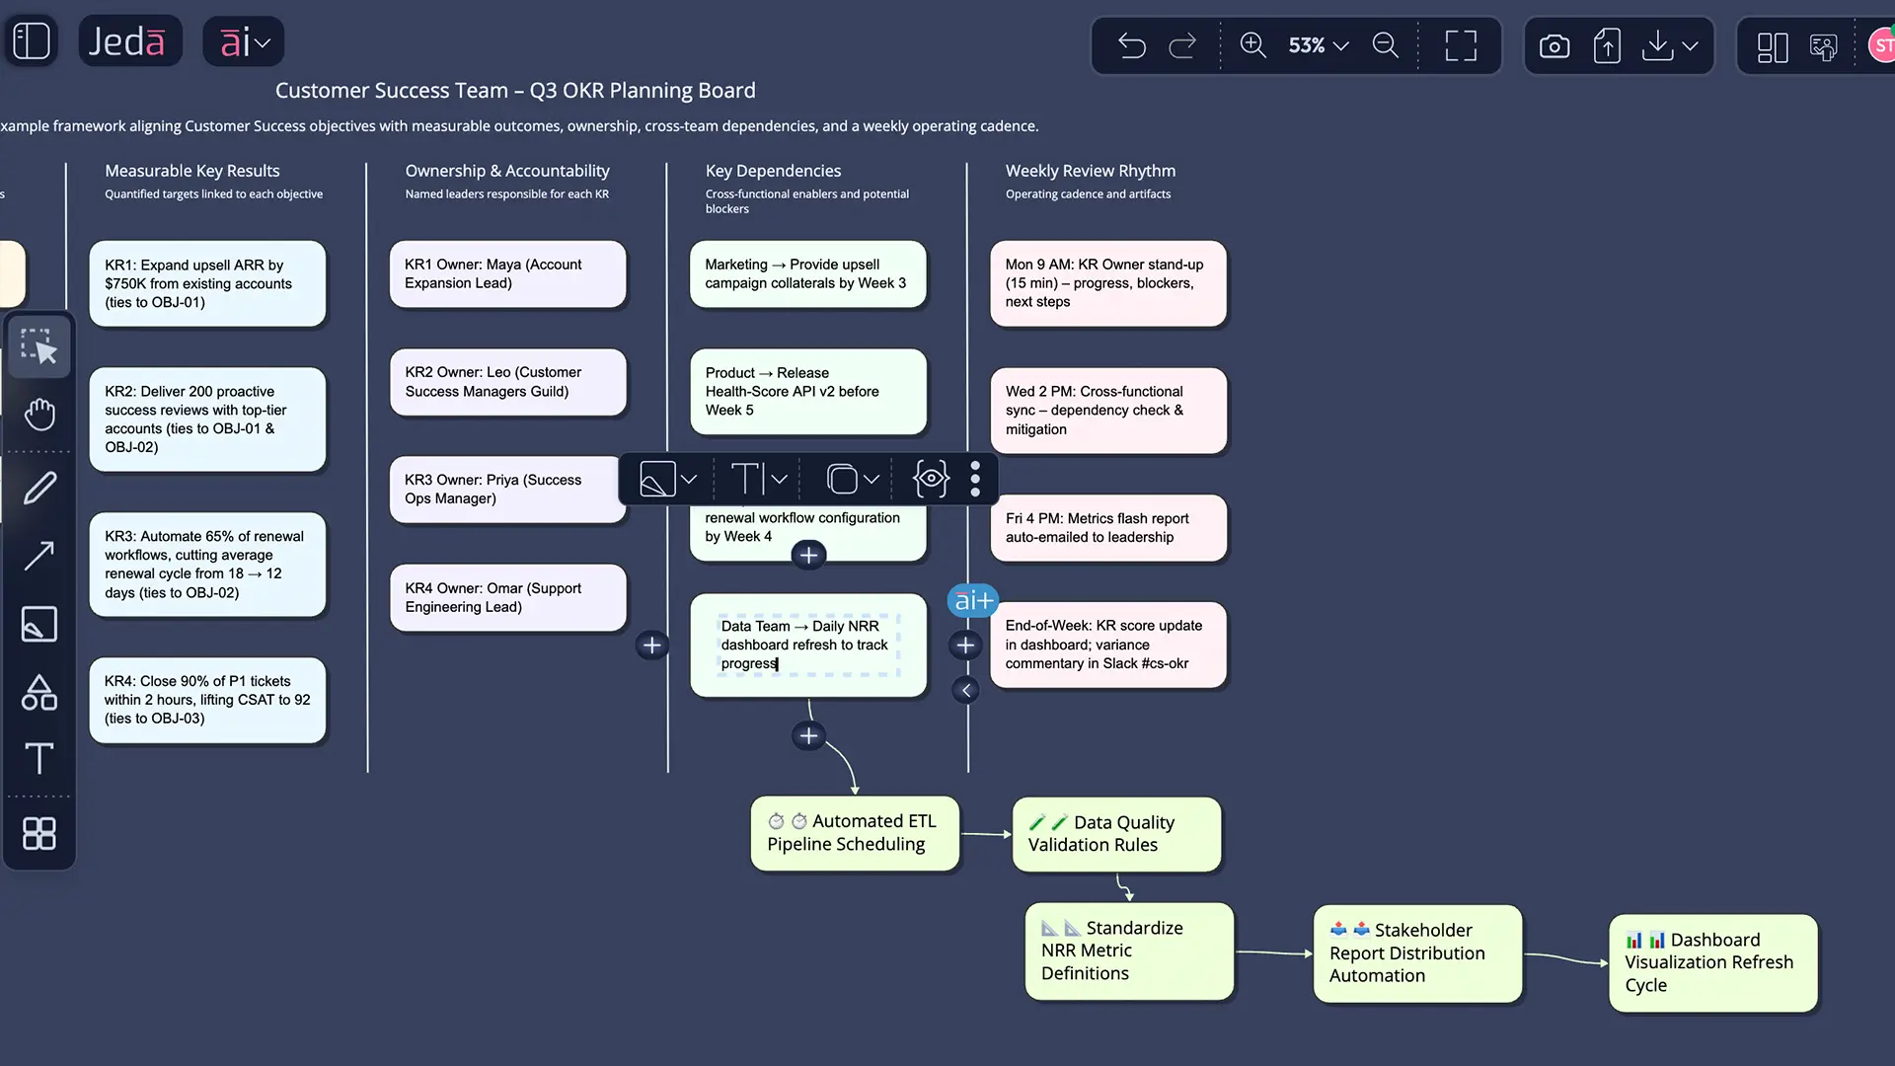
Task: Select the hand pan tool
Action: (x=39, y=415)
